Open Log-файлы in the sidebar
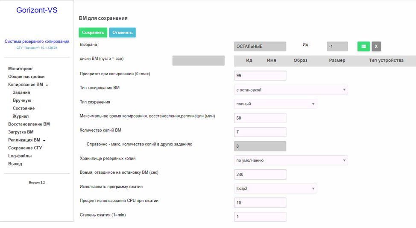This screenshot has width=416, height=228. click(x=20, y=156)
